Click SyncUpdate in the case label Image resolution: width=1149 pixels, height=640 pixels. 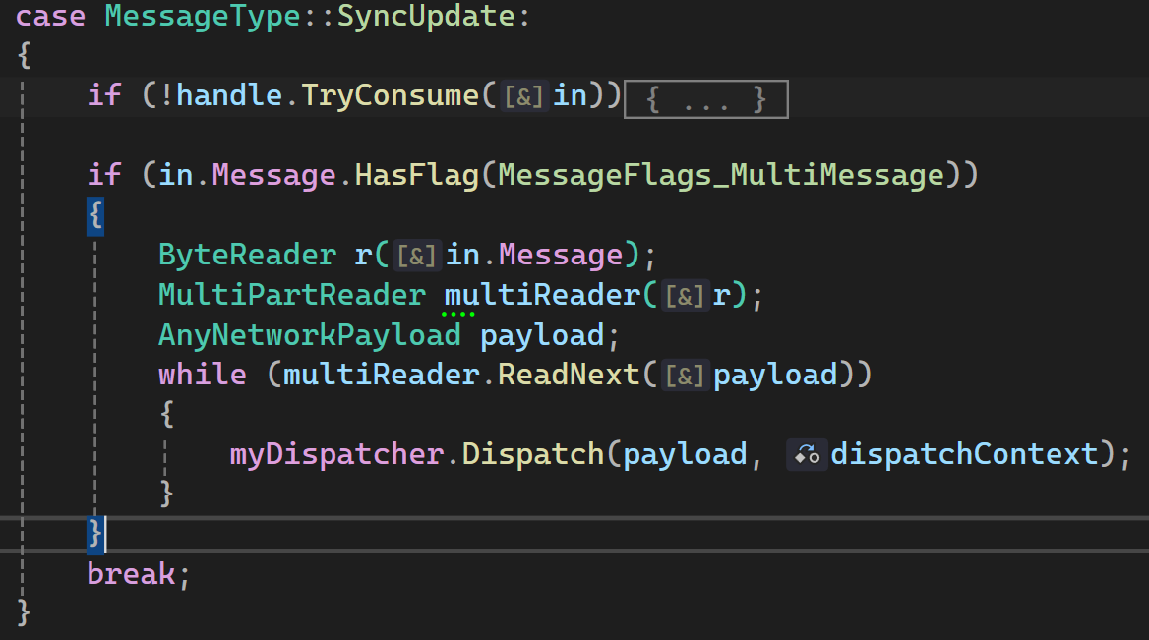click(x=426, y=17)
